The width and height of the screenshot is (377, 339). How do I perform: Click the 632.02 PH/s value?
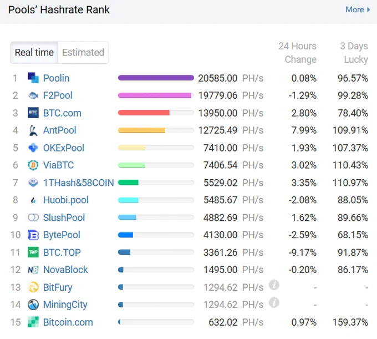[236, 322]
